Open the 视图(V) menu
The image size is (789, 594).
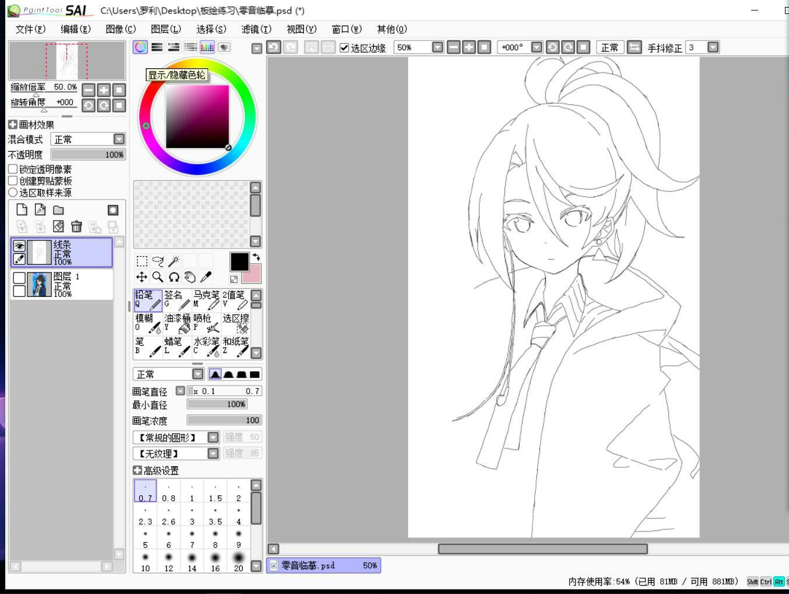(301, 29)
